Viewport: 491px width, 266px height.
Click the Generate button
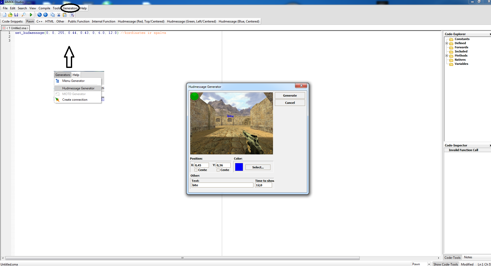(x=290, y=96)
